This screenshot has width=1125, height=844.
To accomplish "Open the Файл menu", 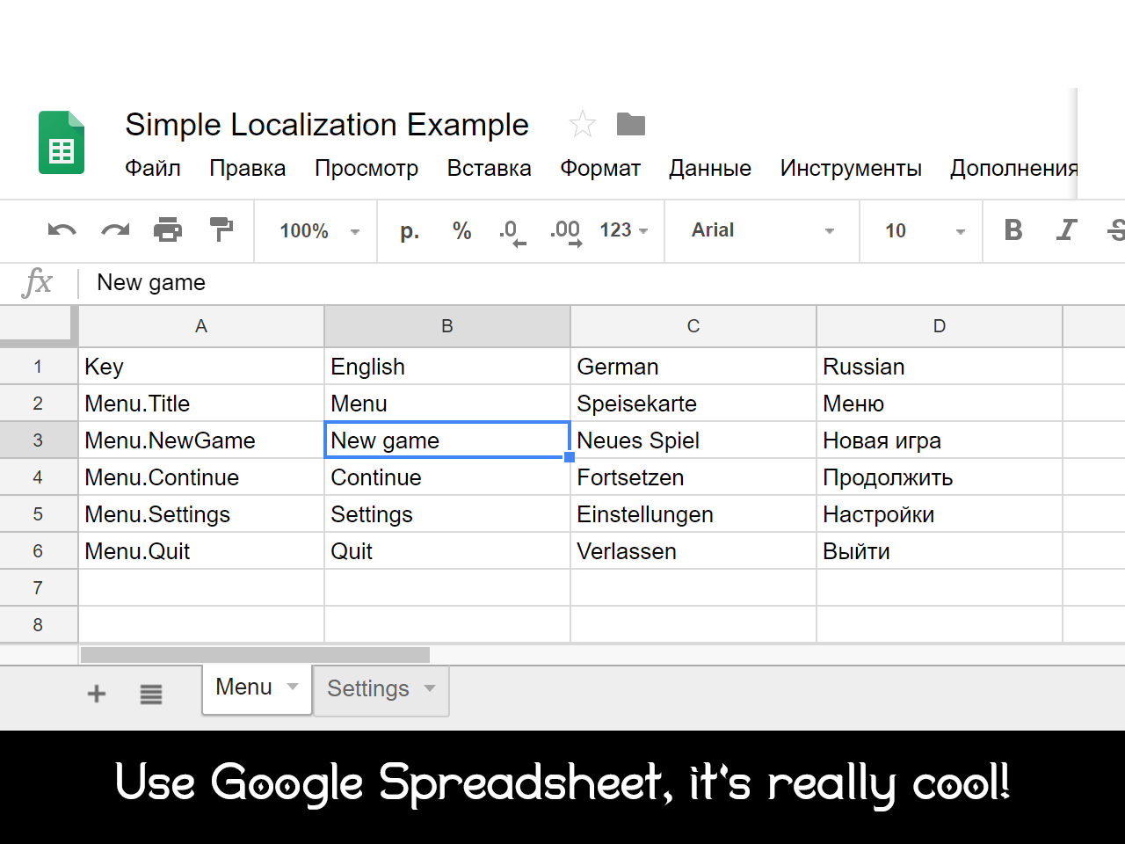I will click(153, 168).
